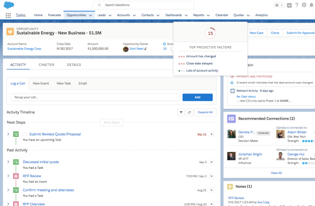The image size is (315, 206).
Task: Switch to the CHATTER tab
Action: click(46, 65)
